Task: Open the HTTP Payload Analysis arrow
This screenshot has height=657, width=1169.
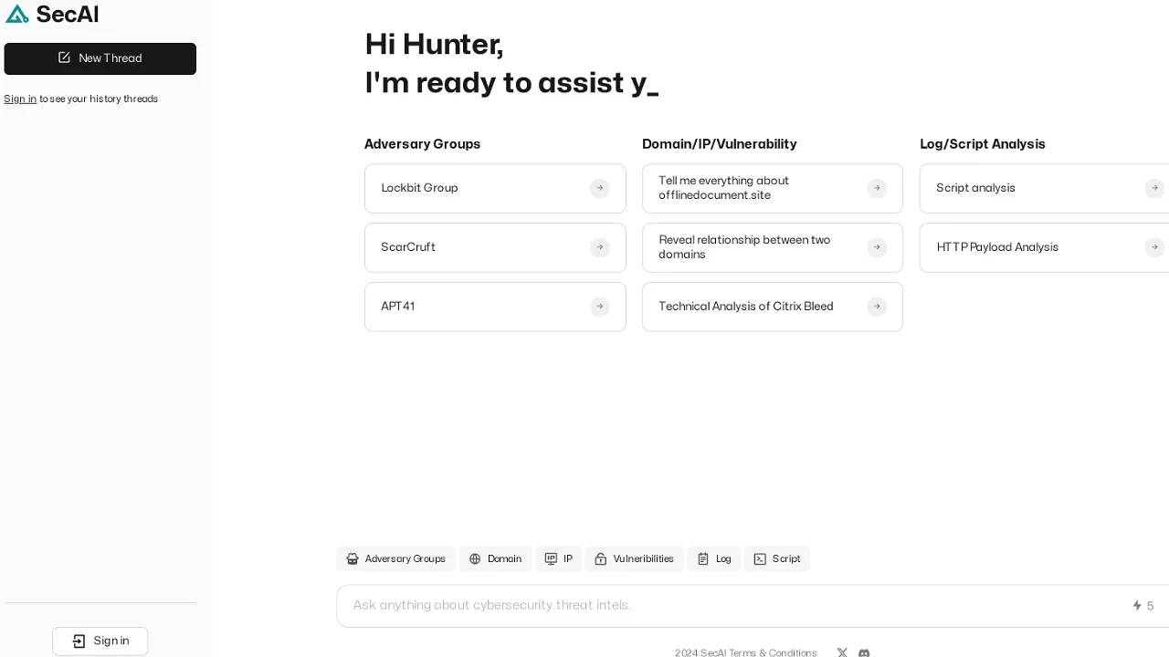Action: pyautogui.click(x=1154, y=247)
